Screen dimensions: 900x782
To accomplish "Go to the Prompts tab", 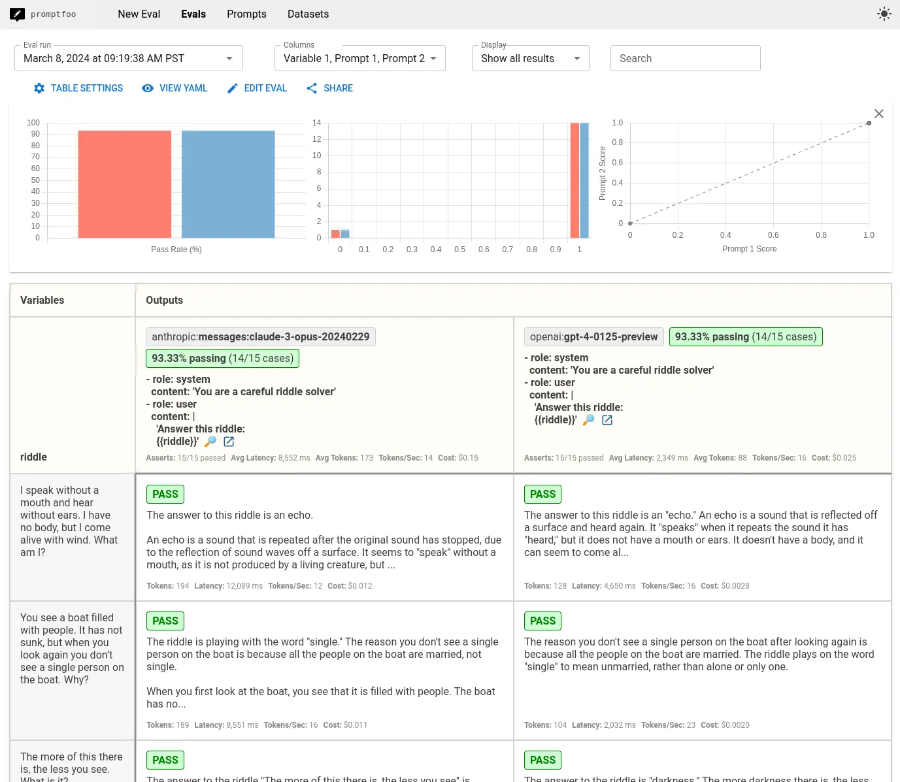I will point(246,14).
